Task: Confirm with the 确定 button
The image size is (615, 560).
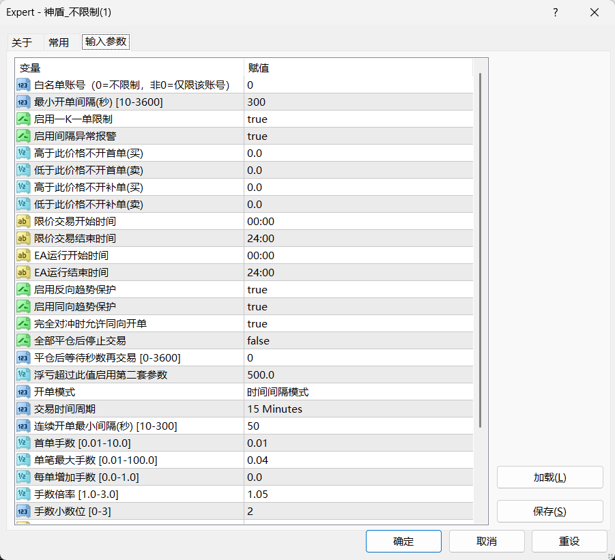Action: click(x=403, y=541)
